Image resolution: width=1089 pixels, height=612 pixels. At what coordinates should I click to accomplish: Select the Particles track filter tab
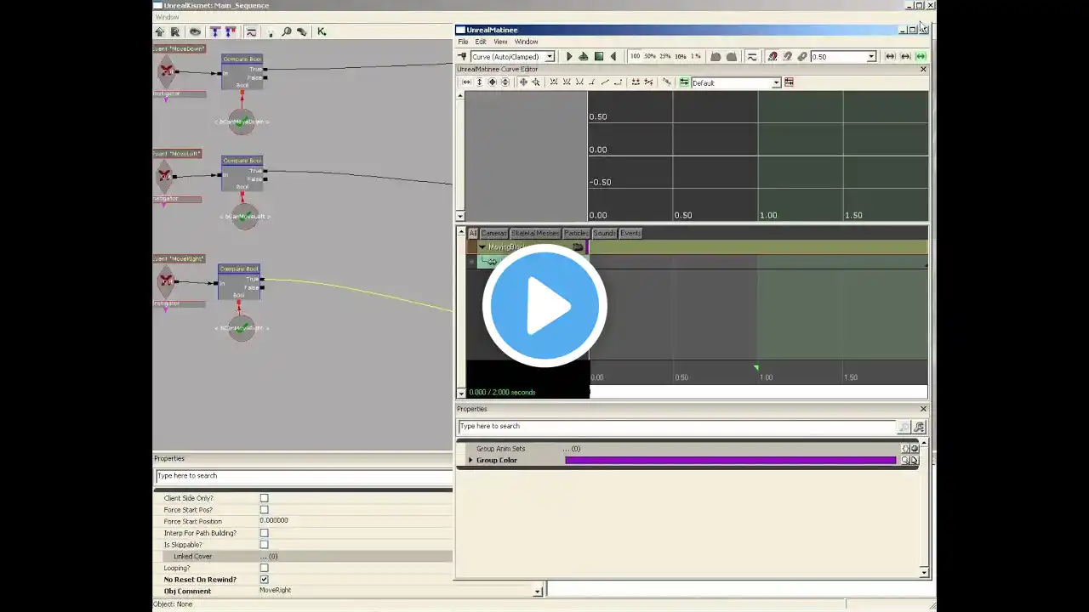tap(576, 233)
